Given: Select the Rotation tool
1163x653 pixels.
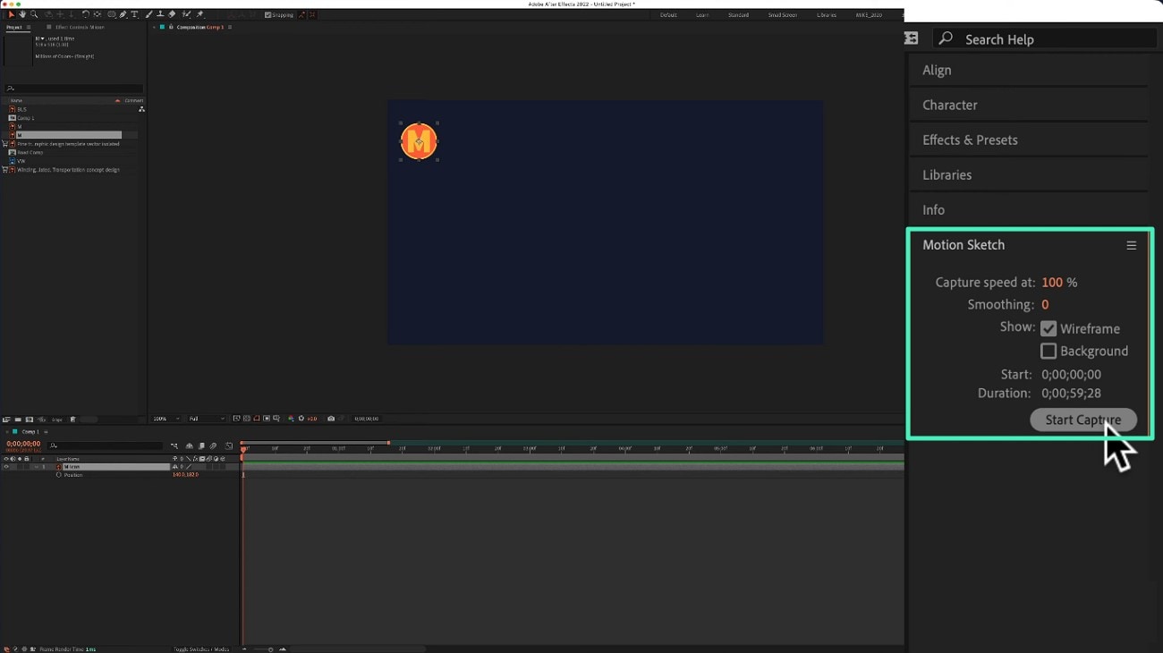Looking at the screenshot, I should click(84, 14).
